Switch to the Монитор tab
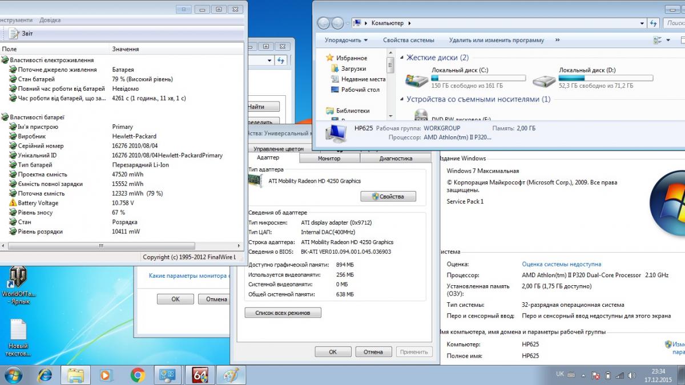 pyautogui.click(x=329, y=158)
